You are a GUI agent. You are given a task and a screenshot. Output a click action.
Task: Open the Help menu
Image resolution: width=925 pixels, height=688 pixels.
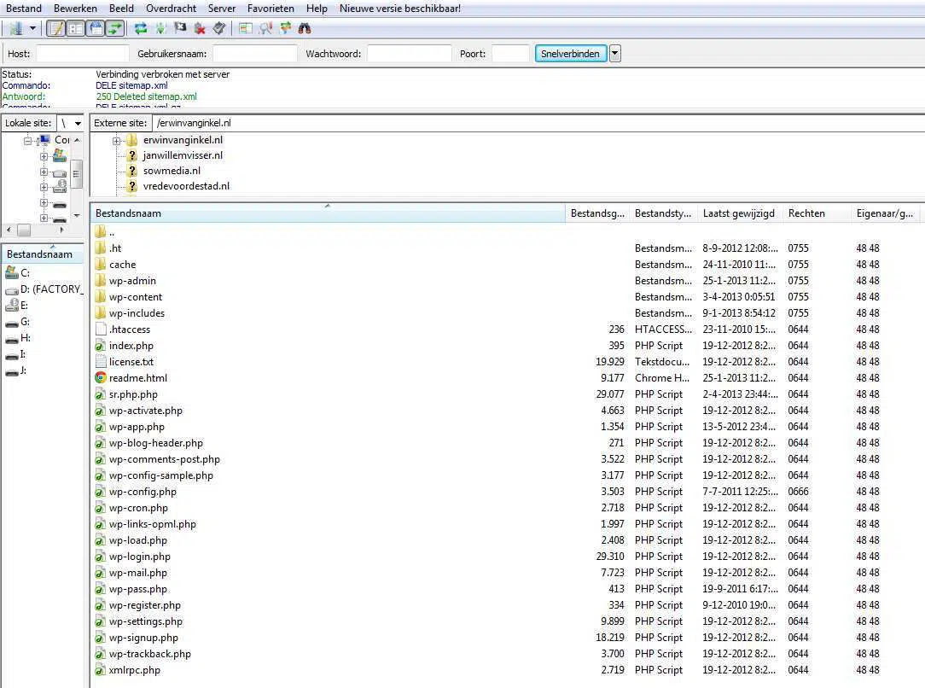coord(317,9)
